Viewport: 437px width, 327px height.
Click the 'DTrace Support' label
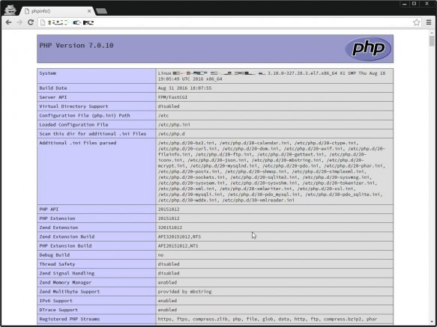coord(58,310)
